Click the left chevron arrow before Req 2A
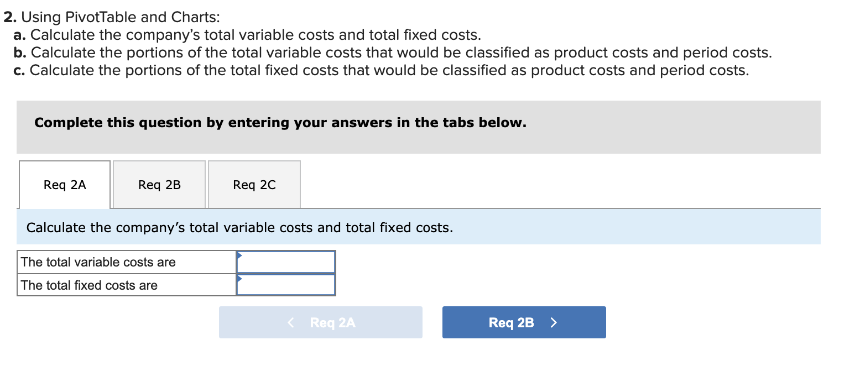 pos(291,322)
